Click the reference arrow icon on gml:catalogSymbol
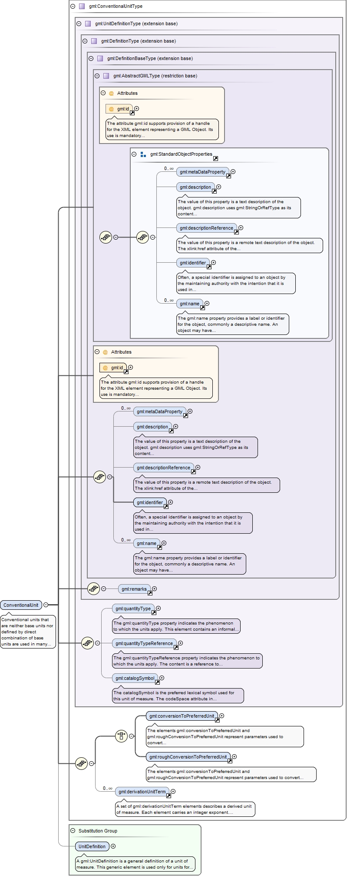 coord(157,682)
